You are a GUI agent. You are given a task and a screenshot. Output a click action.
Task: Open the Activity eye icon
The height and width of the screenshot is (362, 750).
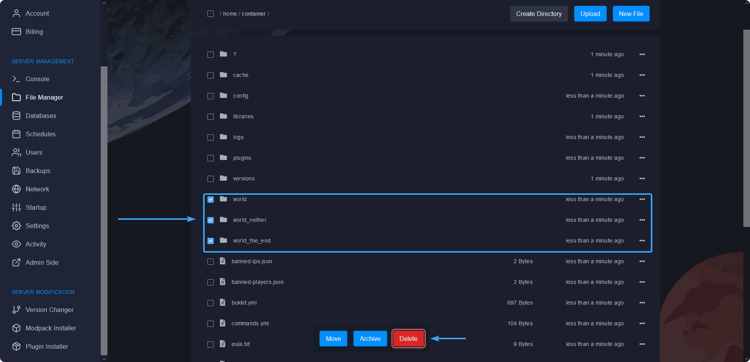click(16, 244)
